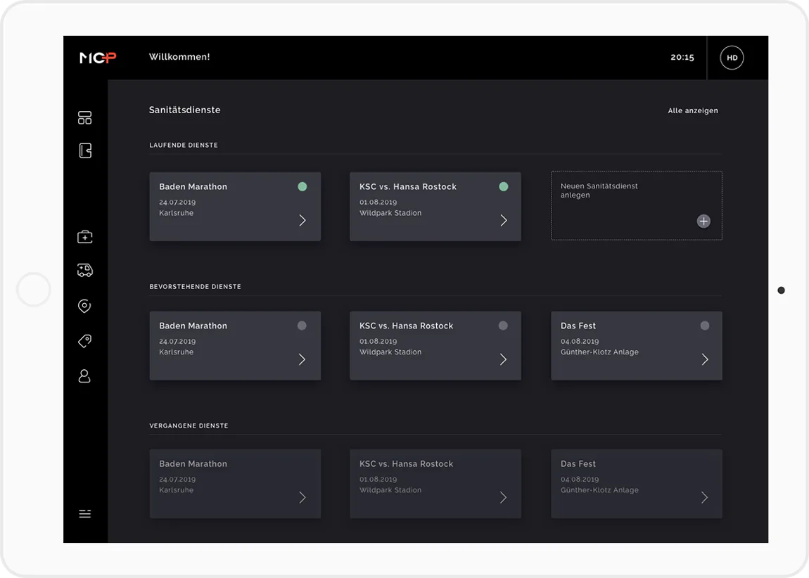This screenshot has width=809, height=578.
Task: Click "Günther-Klotz Anlage" on upcoming Das Fest card
Action: pyautogui.click(x=599, y=352)
